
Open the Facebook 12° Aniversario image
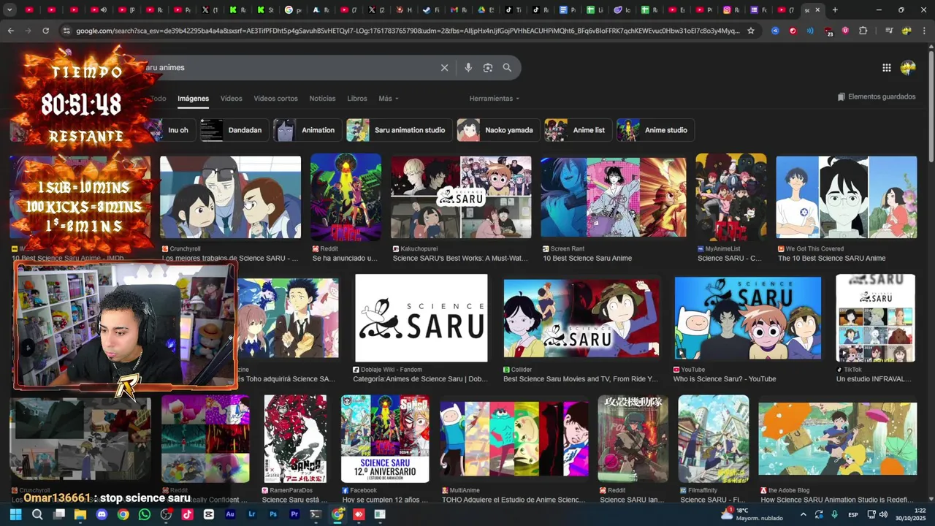385,438
